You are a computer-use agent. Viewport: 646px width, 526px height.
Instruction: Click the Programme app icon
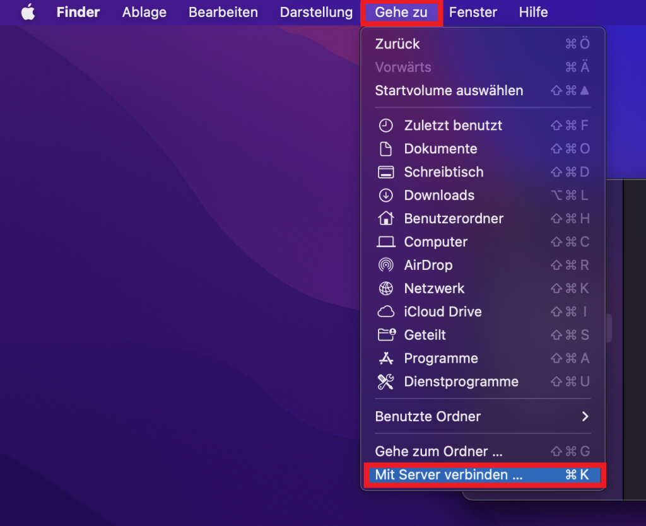tap(385, 358)
